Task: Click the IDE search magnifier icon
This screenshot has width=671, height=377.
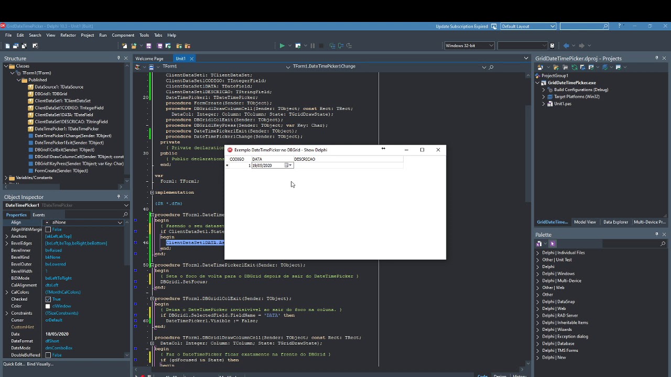Action: click(605, 26)
